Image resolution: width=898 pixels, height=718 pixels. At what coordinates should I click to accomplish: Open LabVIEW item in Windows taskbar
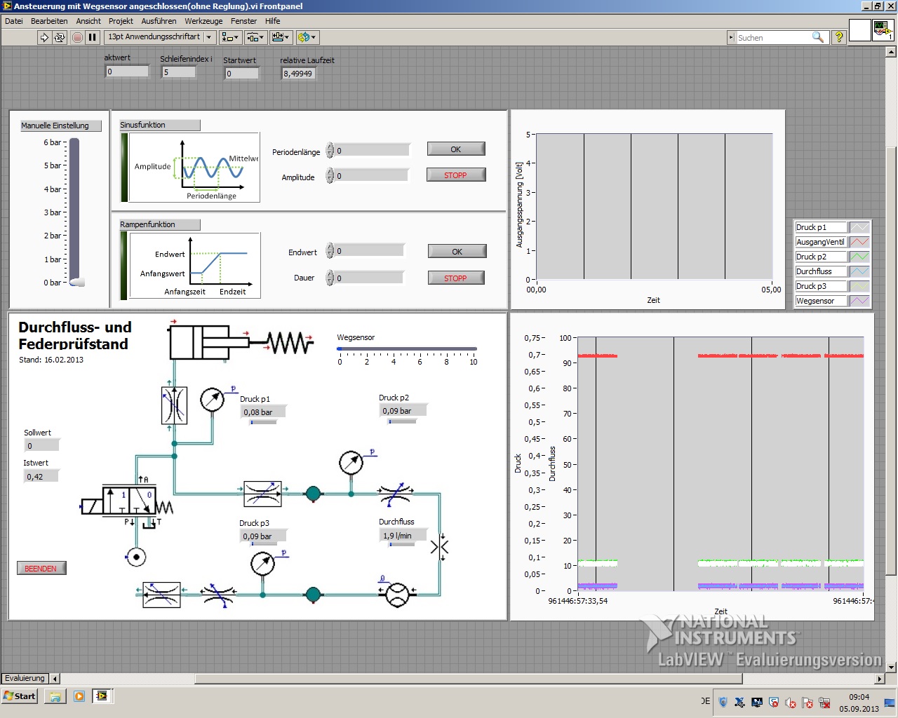point(102,696)
